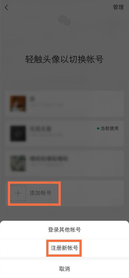Select the 添加帐号 label
Screen dimensions: 129x278
pos(41,193)
